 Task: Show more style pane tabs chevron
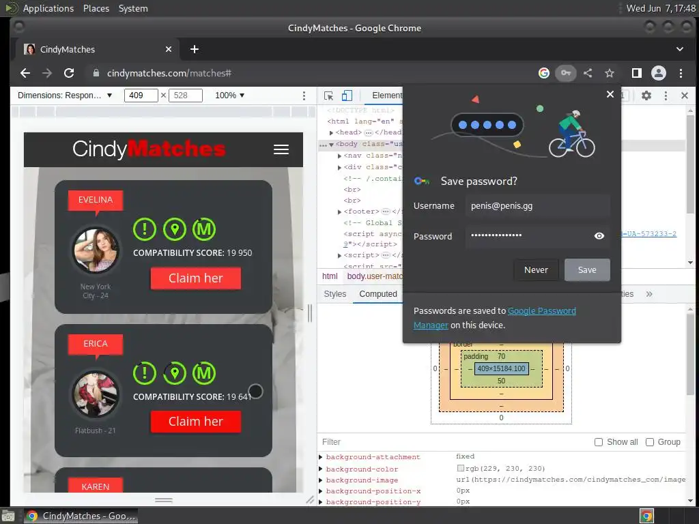coord(649,294)
